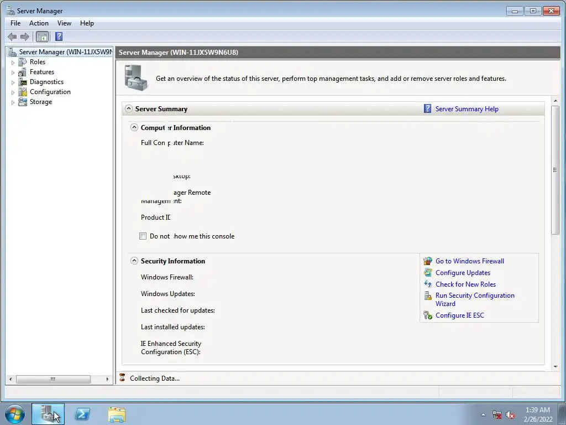Collapse the Computer Information section
566x425 pixels.
(134, 127)
